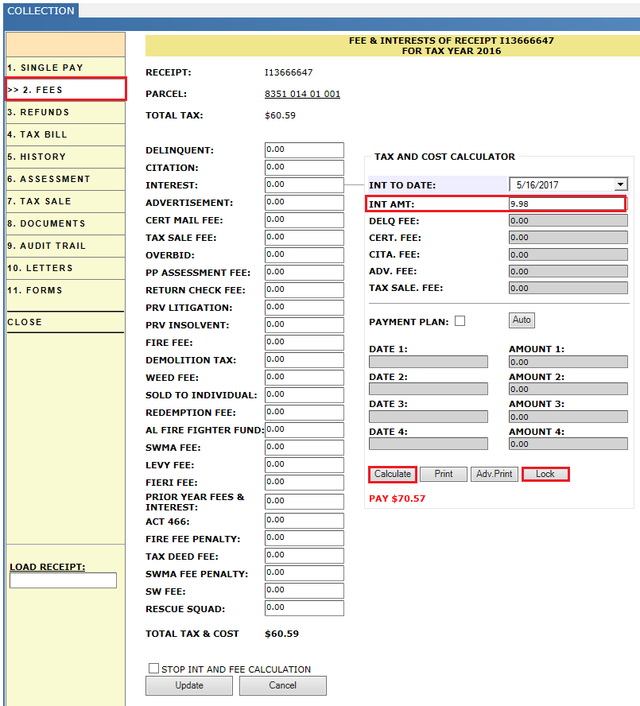Open 6. Assessment section
The image size is (640, 706).
click(65, 179)
